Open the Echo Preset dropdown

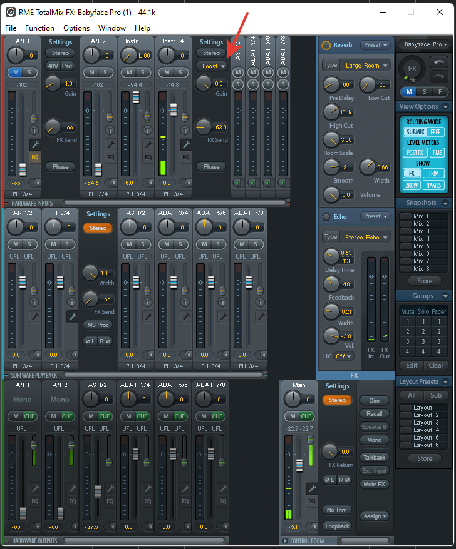pyautogui.click(x=375, y=216)
